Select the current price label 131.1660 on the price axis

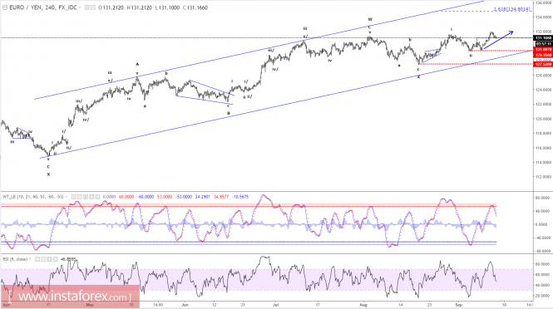pos(543,38)
